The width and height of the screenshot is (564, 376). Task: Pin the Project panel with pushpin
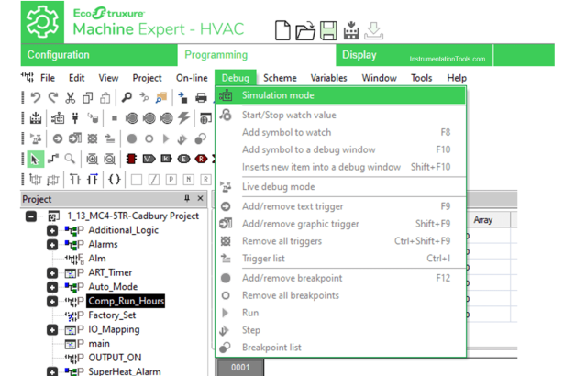(187, 199)
